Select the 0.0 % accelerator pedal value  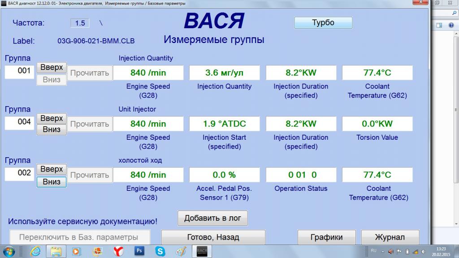224,175
